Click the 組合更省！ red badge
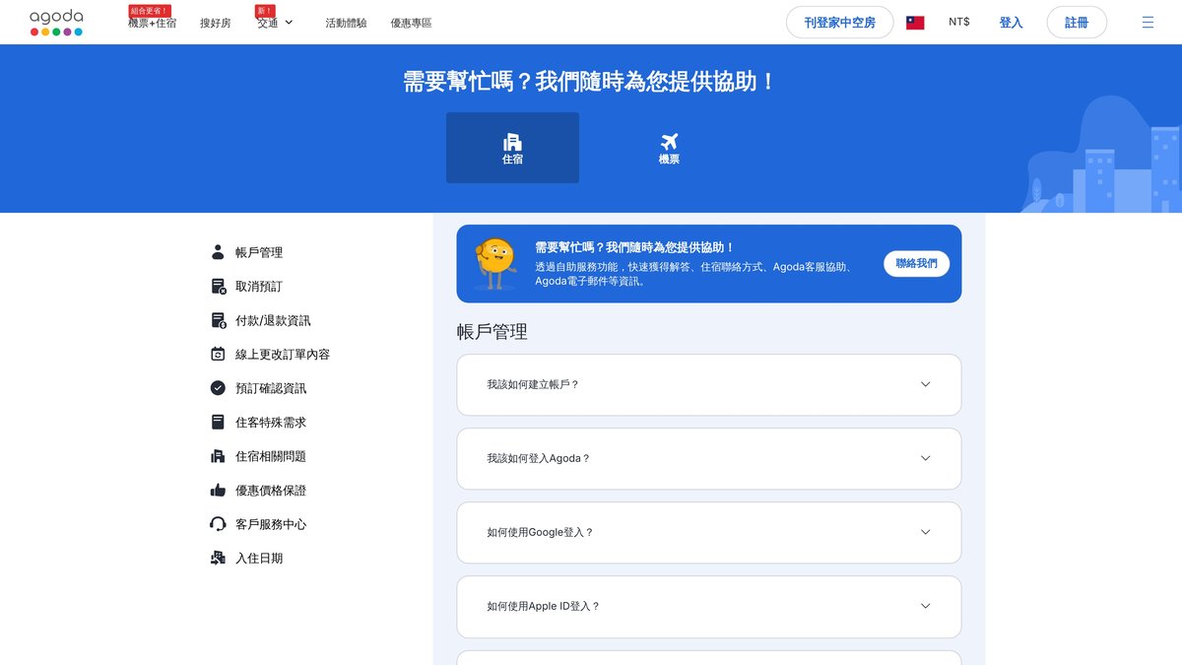Image resolution: width=1182 pixels, height=665 pixels. [149, 10]
